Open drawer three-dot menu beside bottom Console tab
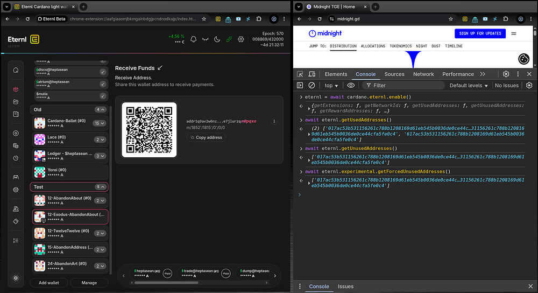Viewport: 538px width, 293px height. click(x=300, y=286)
